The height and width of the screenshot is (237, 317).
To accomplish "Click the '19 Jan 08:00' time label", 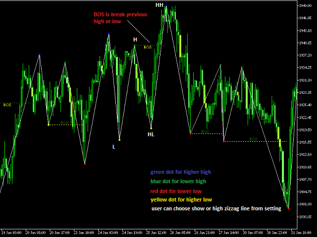I will [x=11, y=233].
